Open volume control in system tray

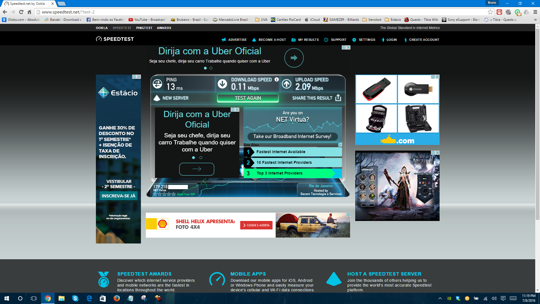click(x=494, y=298)
